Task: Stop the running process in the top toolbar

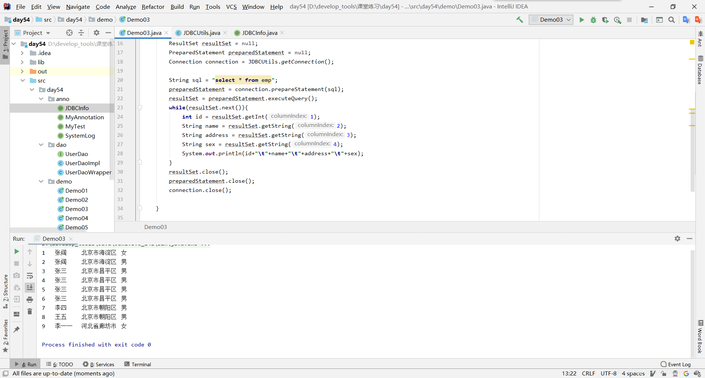Action: click(629, 20)
